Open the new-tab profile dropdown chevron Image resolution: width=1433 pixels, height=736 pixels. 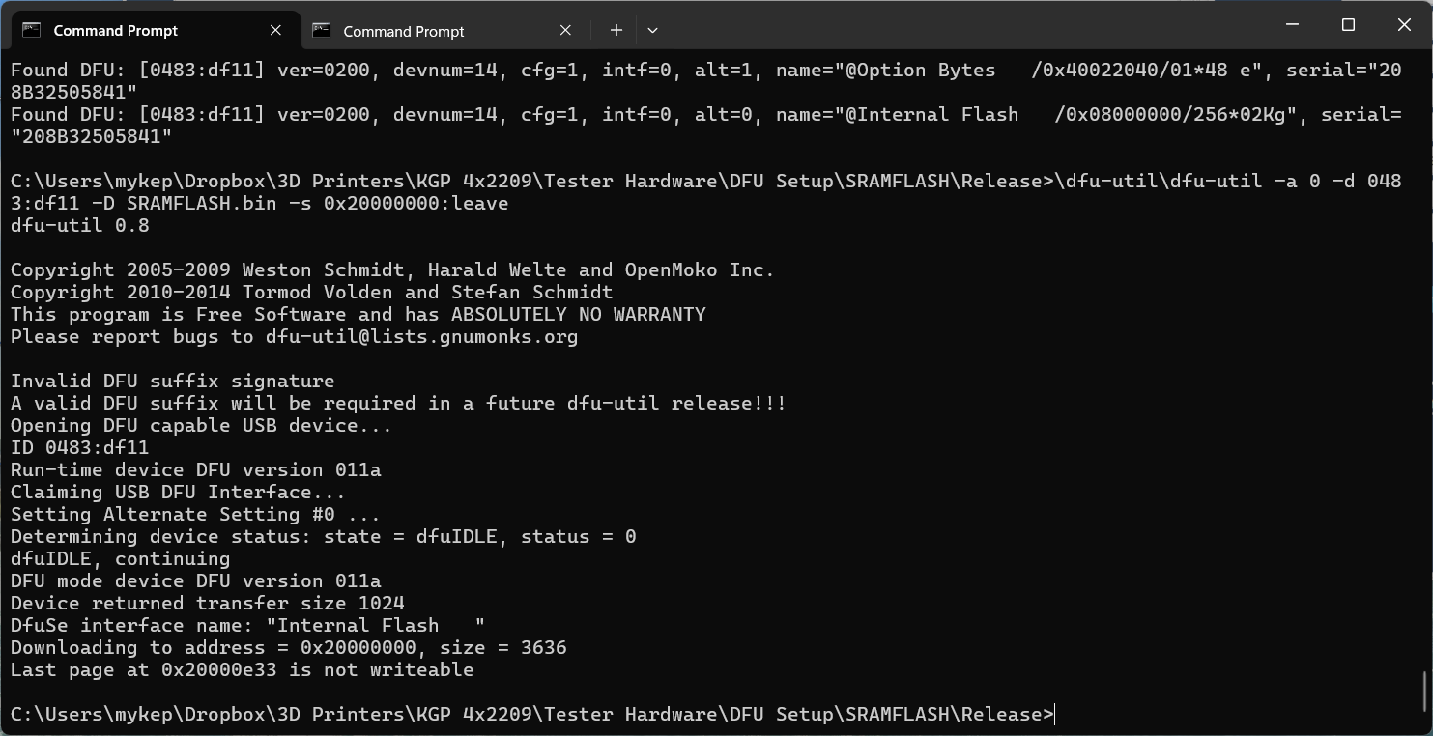(x=652, y=30)
